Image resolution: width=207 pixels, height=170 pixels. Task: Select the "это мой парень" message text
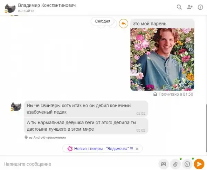150,24
